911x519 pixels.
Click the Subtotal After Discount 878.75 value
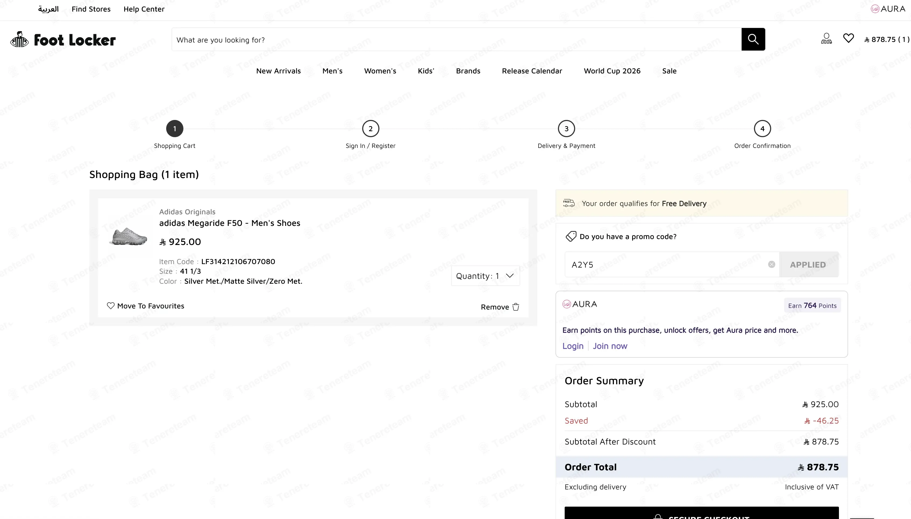[821, 442]
